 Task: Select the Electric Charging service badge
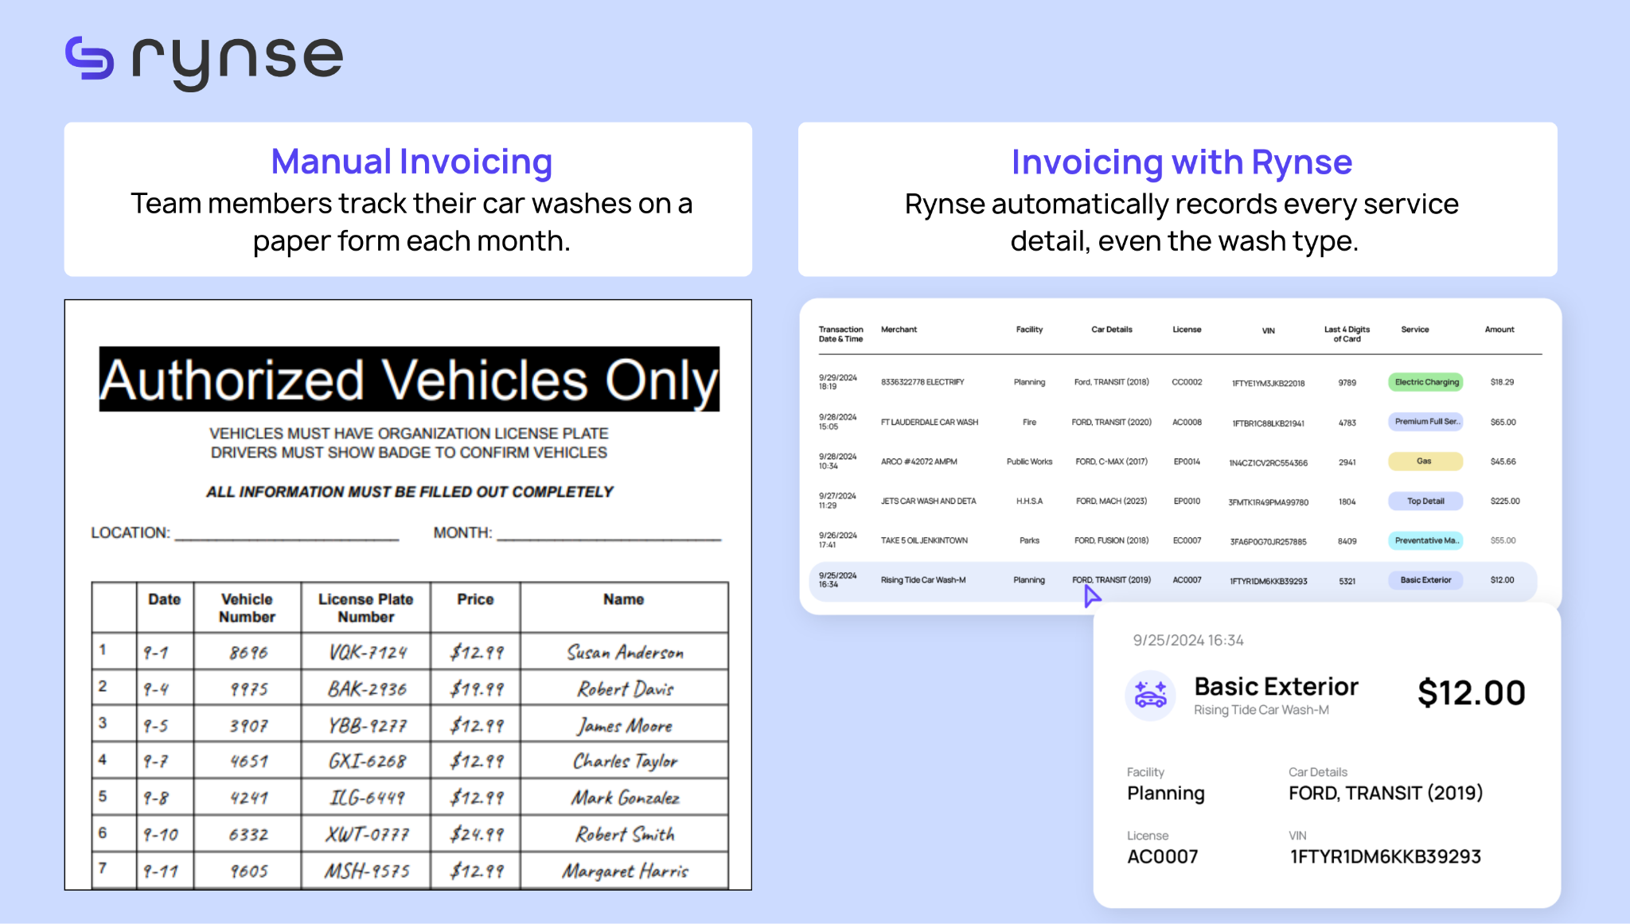click(1426, 382)
